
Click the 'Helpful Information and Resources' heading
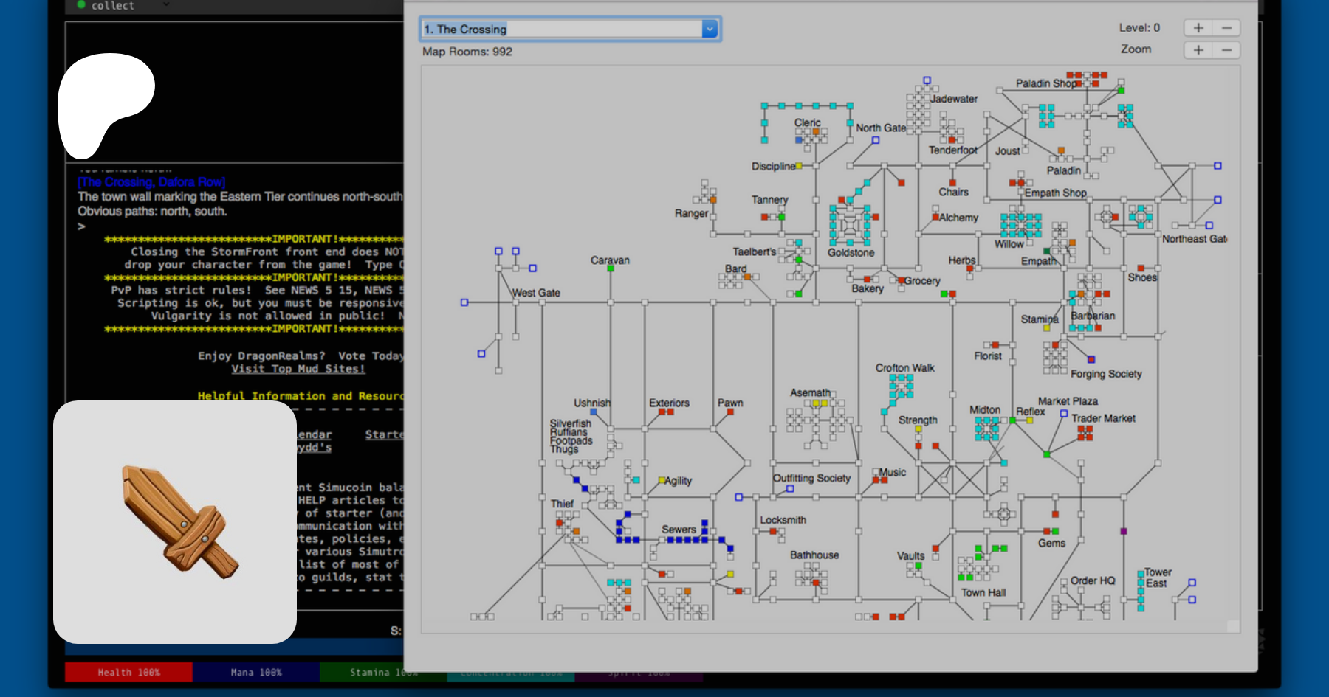300,396
